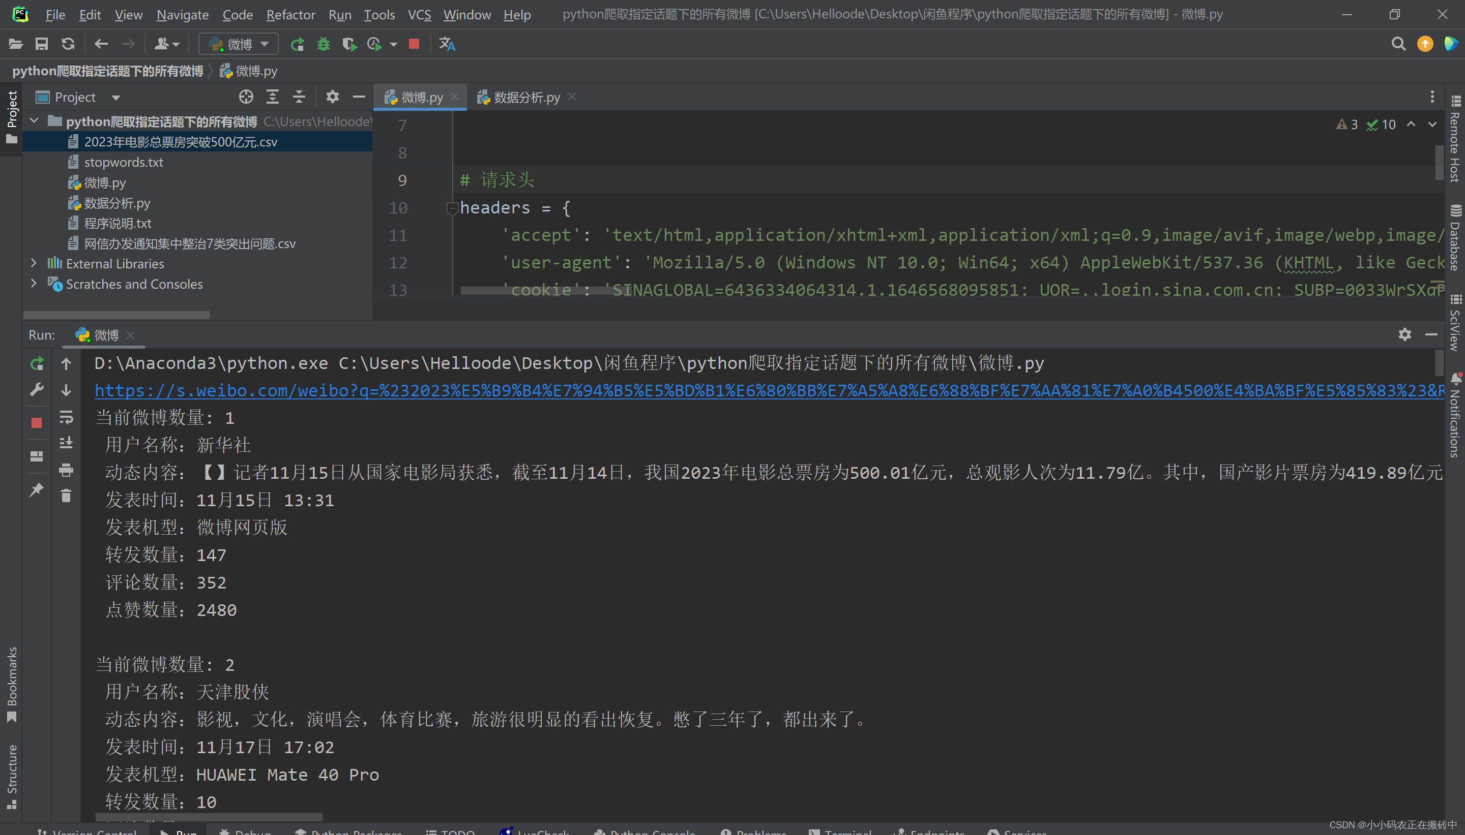Click the Settings gear icon in Run panel
Screen dimensions: 1465x835
tap(1404, 333)
